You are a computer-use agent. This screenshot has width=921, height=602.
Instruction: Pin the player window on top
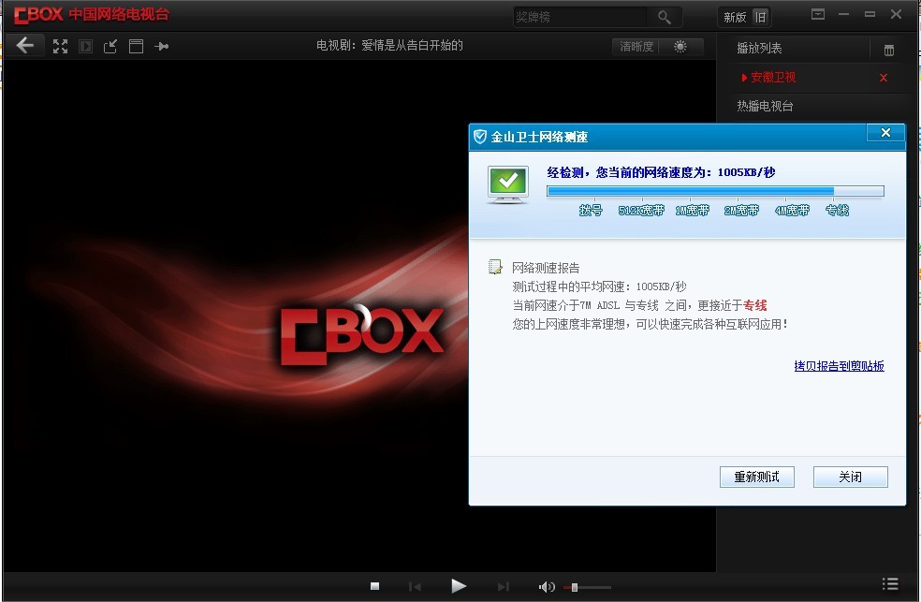(x=162, y=47)
